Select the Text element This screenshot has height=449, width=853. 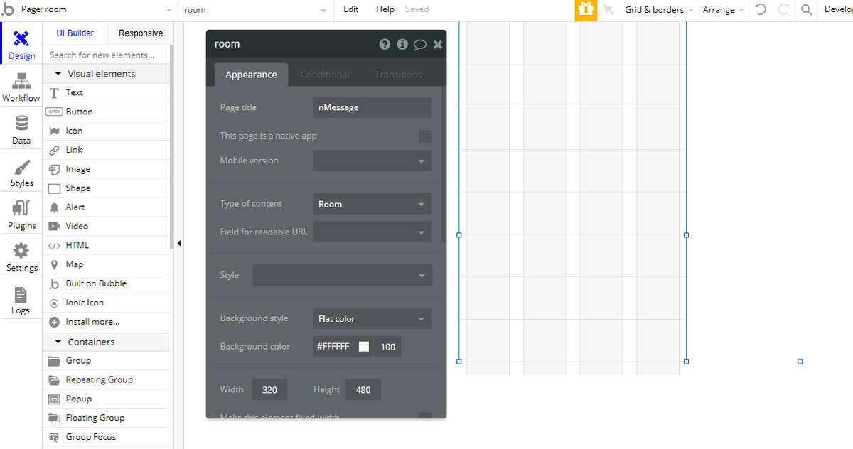107,92
